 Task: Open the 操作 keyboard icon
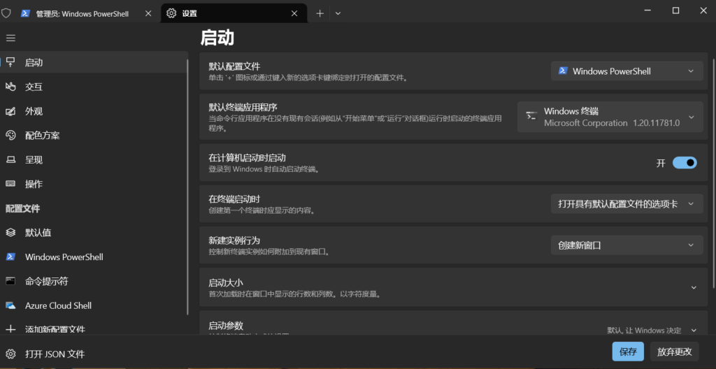pyautogui.click(x=10, y=184)
